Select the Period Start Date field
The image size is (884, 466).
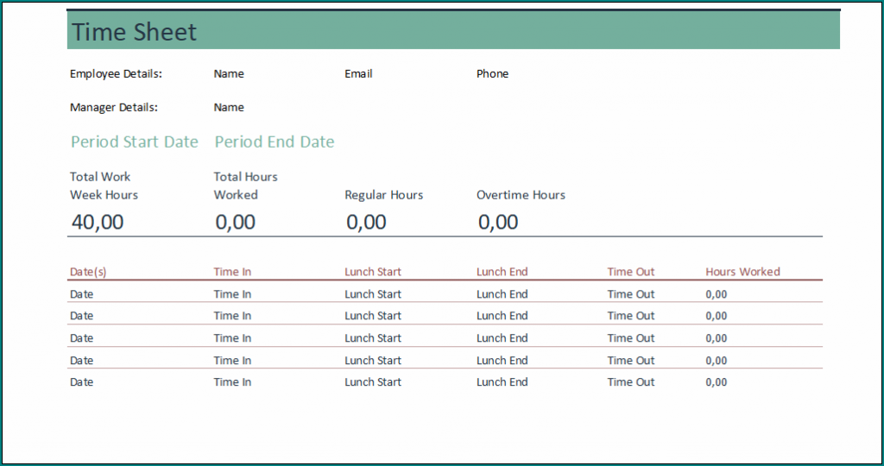135,142
